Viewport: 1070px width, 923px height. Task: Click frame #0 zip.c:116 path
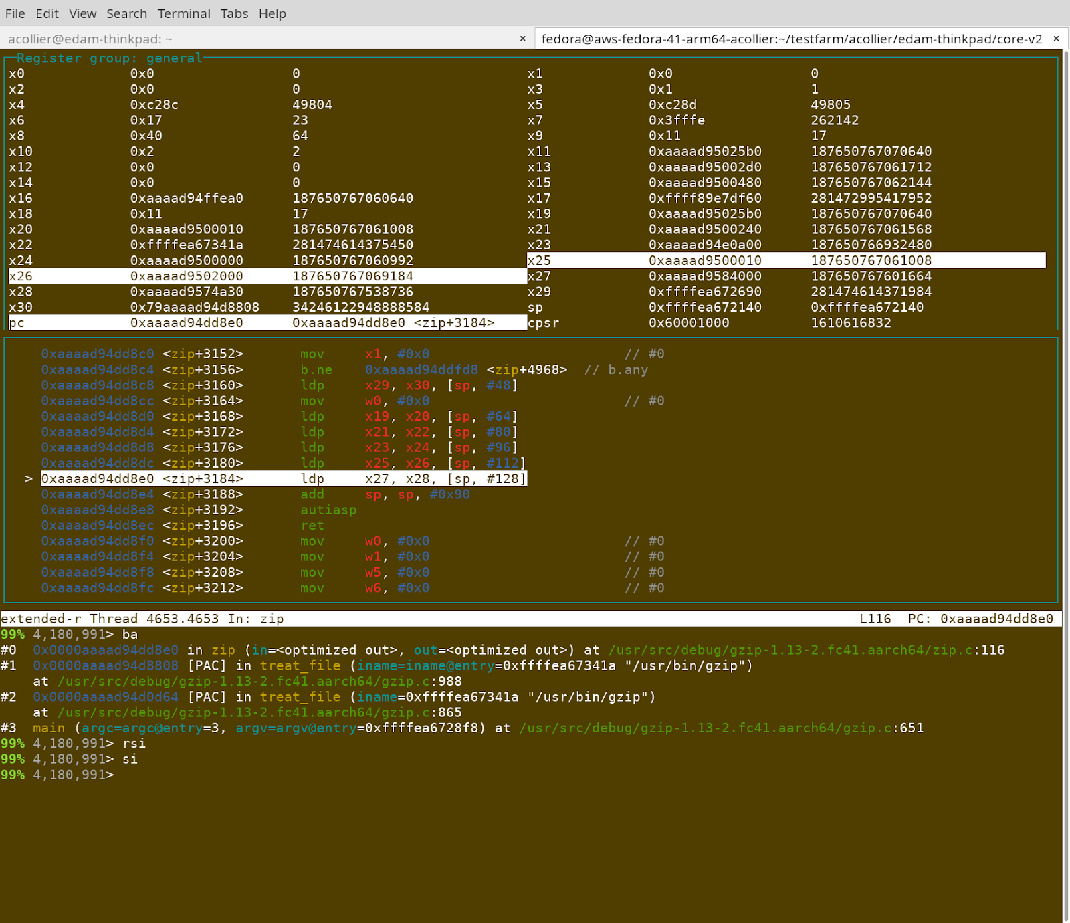click(x=806, y=650)
